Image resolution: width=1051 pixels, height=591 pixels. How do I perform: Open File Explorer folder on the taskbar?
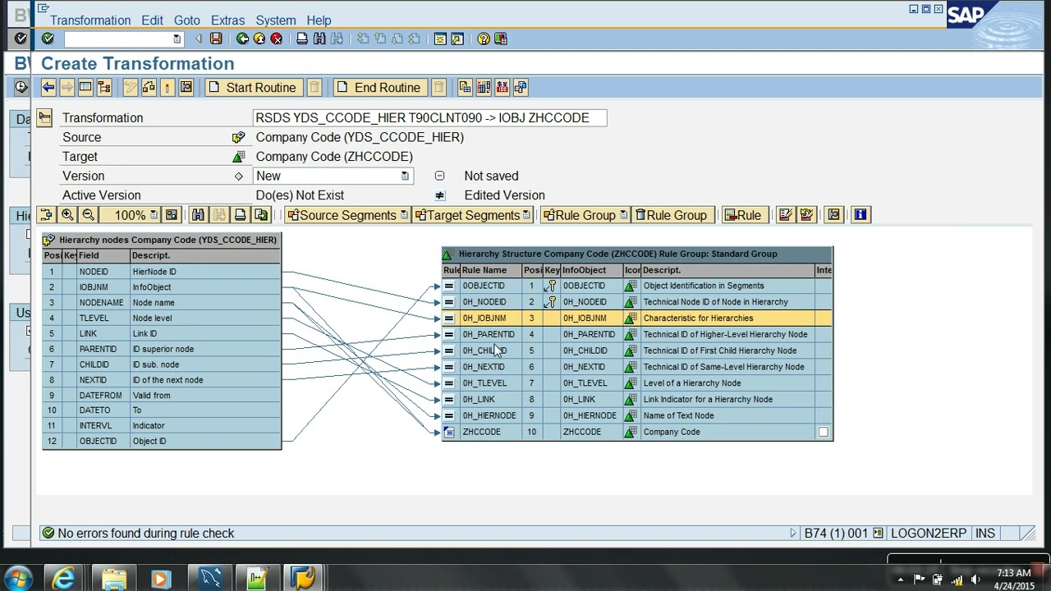point(114,579)
